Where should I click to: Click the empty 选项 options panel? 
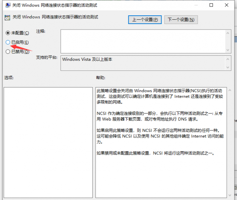tap(48, 142)
